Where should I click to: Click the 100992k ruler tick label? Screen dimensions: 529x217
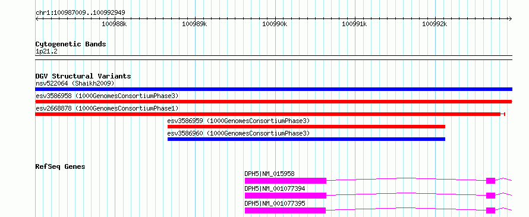tap(434, 24)
